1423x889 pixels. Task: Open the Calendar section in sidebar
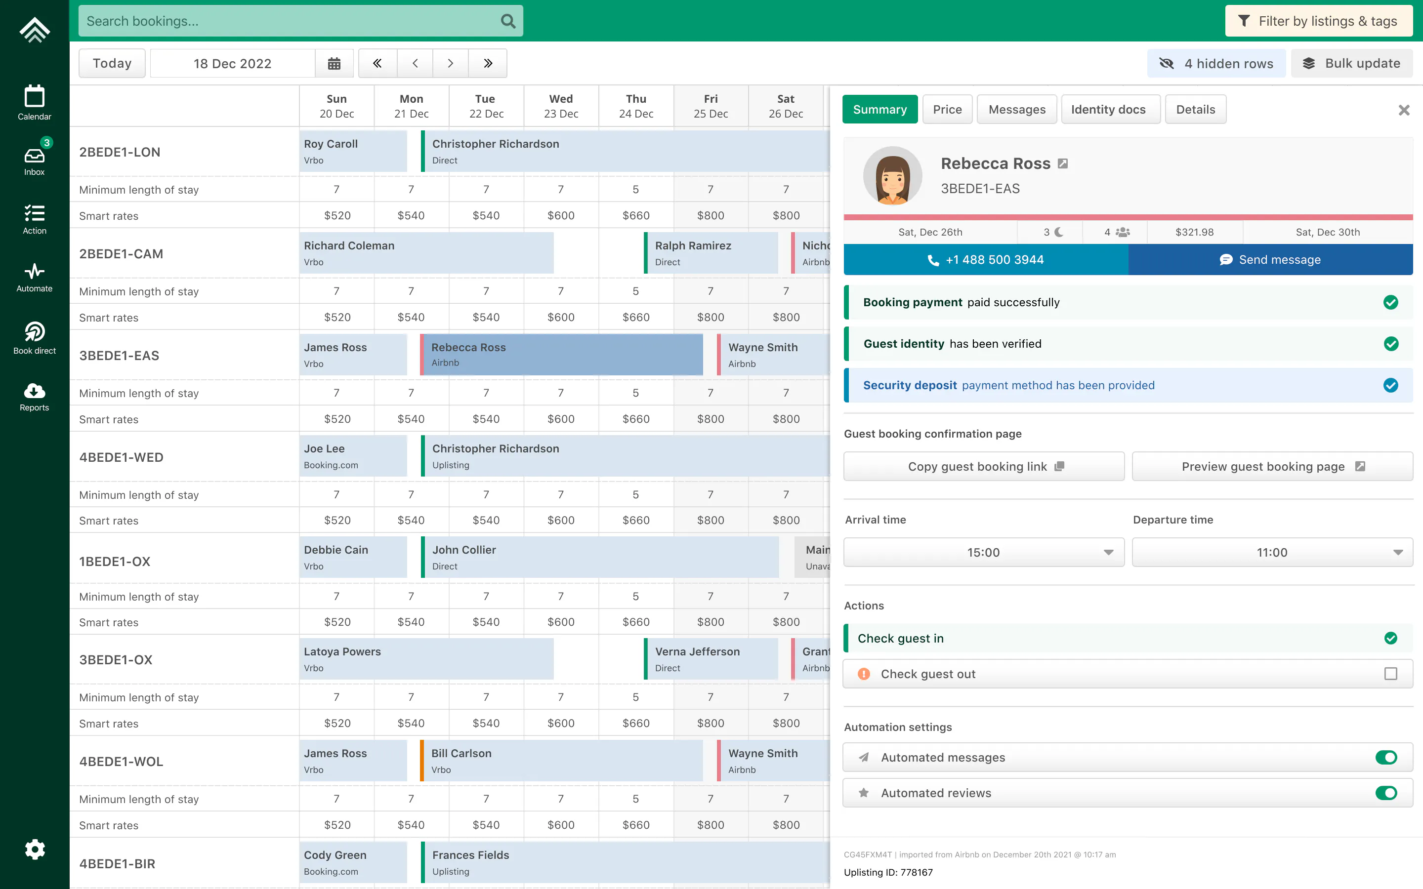click(34, 103)
